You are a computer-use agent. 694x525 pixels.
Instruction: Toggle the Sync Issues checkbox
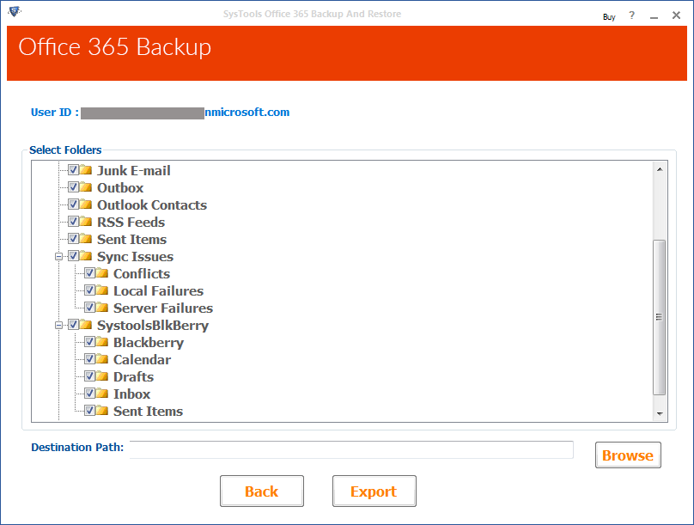(x=74, y=256)
